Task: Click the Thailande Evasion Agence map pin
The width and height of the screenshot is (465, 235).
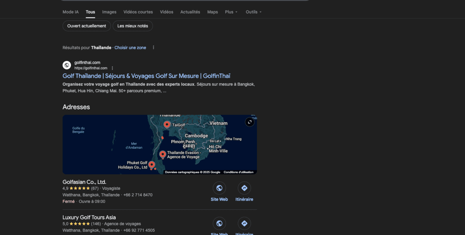Action: coord(163,155)
